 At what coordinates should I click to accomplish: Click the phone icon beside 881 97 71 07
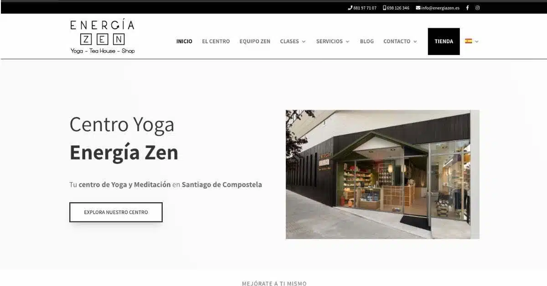[350, 8]
